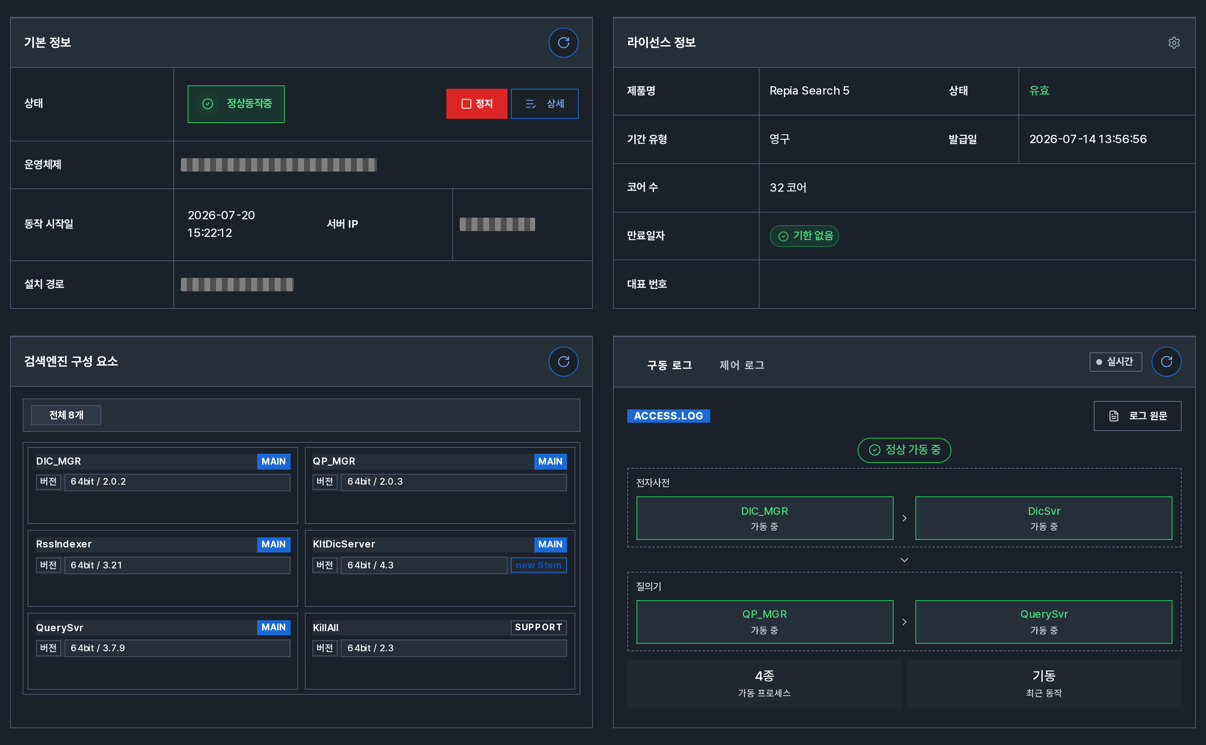
Task: Click the 32 코어 core count value
Action: tap(788, 188)
